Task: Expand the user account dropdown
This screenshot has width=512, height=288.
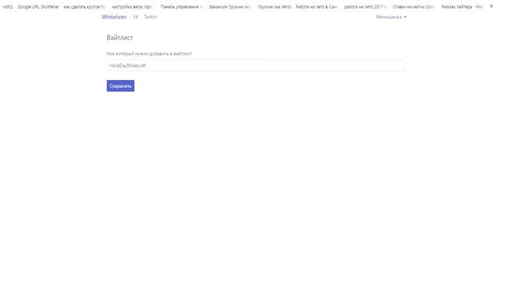Action: coord(391,17)
